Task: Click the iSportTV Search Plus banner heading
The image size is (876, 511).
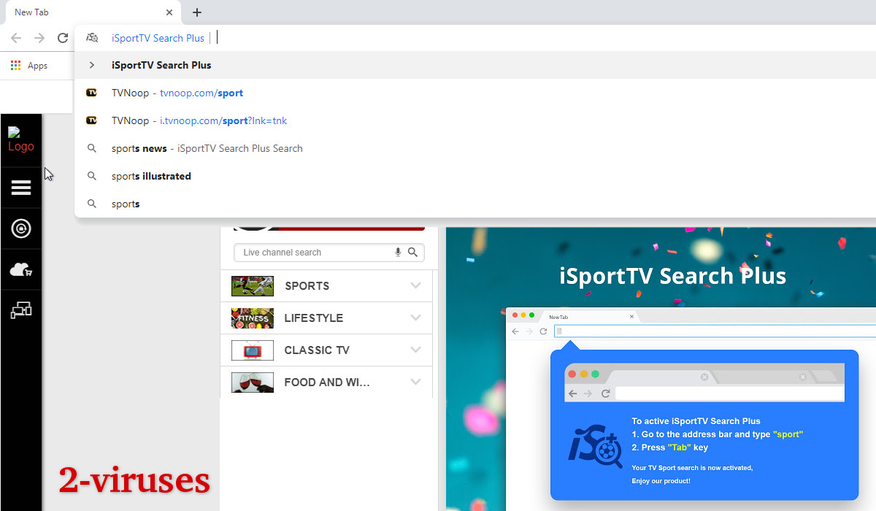Action: click(672, 276)
